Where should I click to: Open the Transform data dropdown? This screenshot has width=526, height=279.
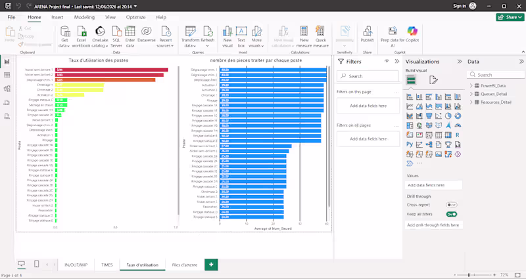pos(190,37)
